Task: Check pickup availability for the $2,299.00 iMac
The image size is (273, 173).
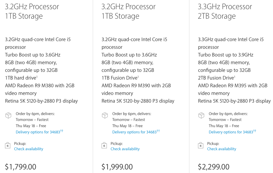Action: coord(222,149)
